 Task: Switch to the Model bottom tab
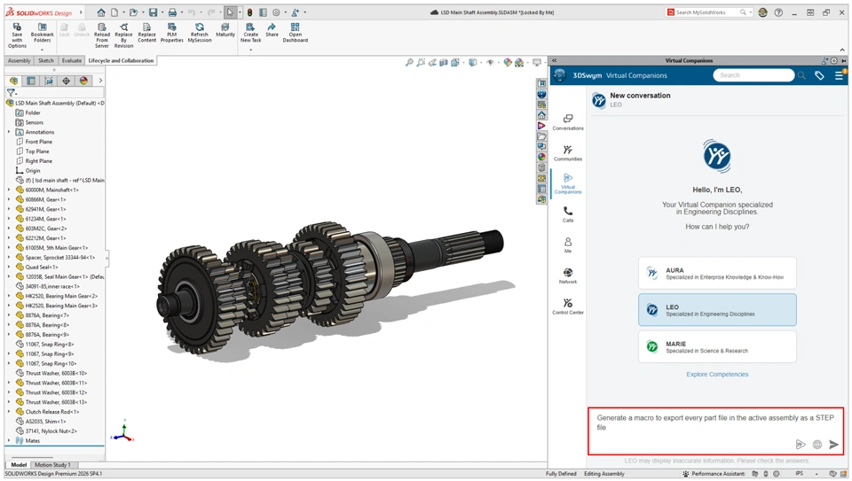[x=19, y=465]
